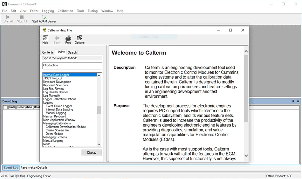Switch to the Search tab
Viewport: 302px width, 179px height.
click(x=72, y=52)
